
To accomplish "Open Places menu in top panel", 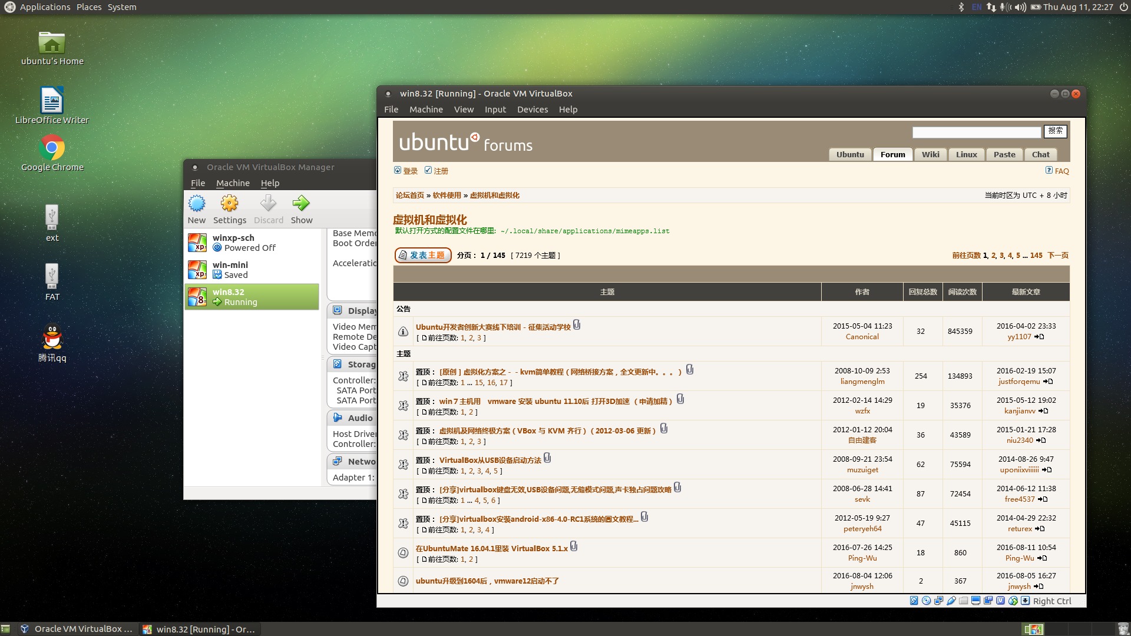I will [x=89, y=7].
